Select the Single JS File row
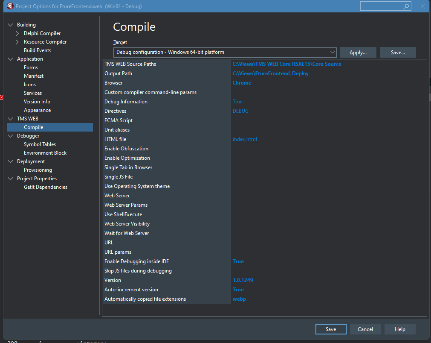 (264, 176)
